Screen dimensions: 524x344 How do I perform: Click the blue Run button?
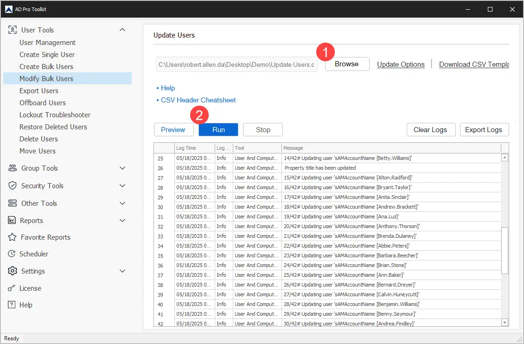click(x=218, y=130)
